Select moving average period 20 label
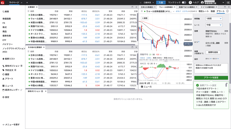The height and width of the screenshot is (129, 231). (150, 55)
